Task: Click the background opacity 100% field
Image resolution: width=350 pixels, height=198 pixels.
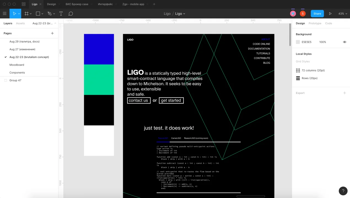Action: [x=323, y=42]
